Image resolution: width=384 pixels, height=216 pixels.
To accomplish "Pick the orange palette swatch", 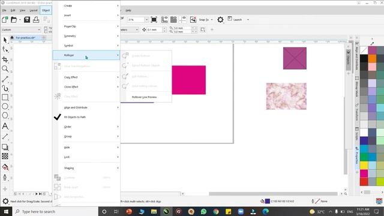I will (x=372, y=59).
